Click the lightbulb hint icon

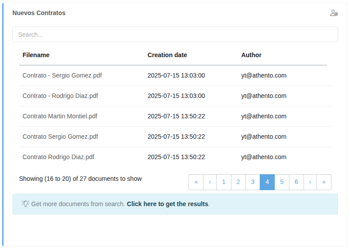(x=26, y=204)
